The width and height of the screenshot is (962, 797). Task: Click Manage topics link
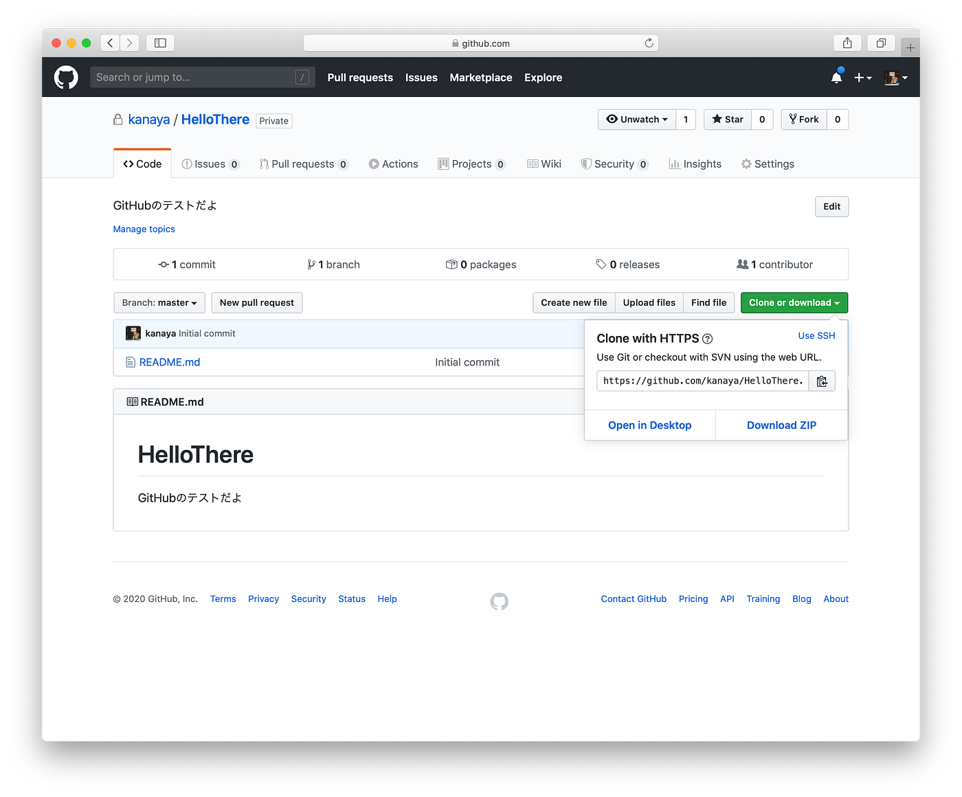pyautogui.click(x=144, y=229)
